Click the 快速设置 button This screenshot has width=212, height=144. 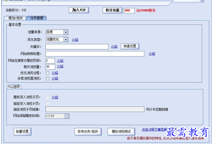[130, 46]
